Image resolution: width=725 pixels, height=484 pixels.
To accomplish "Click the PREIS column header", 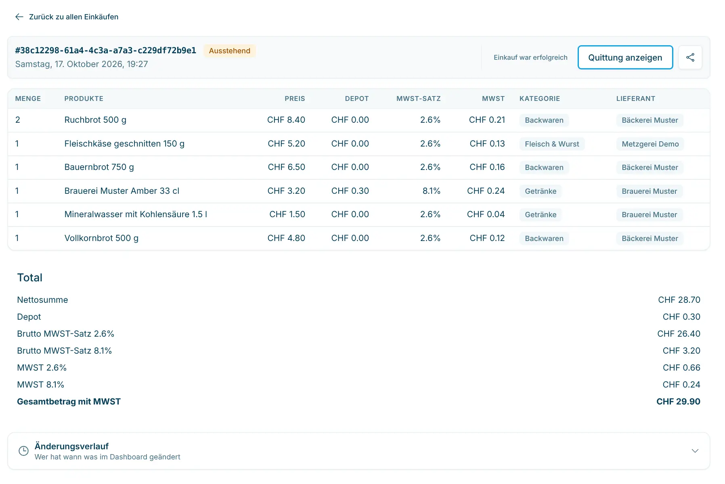I will [x=295, y=98].
